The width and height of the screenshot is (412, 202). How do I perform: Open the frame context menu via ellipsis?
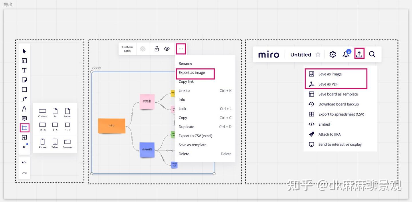pos(181,49)
